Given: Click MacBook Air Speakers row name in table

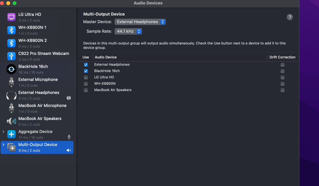Looking at the screenshot, I should 113,90.
